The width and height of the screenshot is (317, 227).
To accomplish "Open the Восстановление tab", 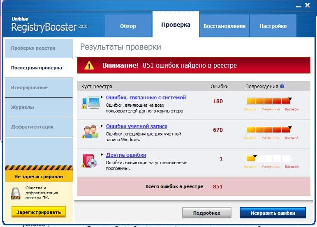I will [x=224, y=26].
